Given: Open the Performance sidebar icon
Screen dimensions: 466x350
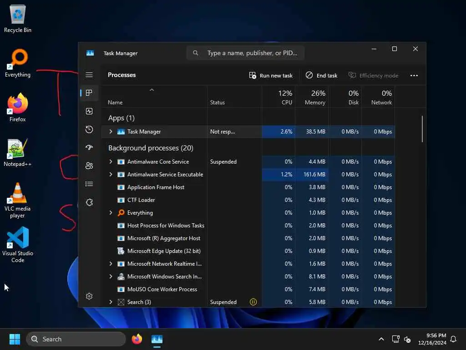Looking at the screenshot, I should click(x=89, y=111).
